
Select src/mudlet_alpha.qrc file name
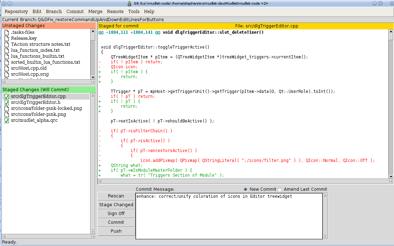34,120
